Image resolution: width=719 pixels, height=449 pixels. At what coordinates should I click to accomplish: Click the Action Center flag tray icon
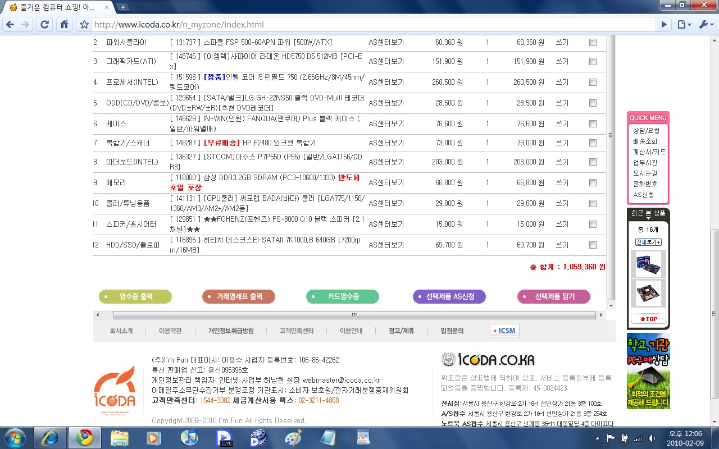click(x=611, y=438)
